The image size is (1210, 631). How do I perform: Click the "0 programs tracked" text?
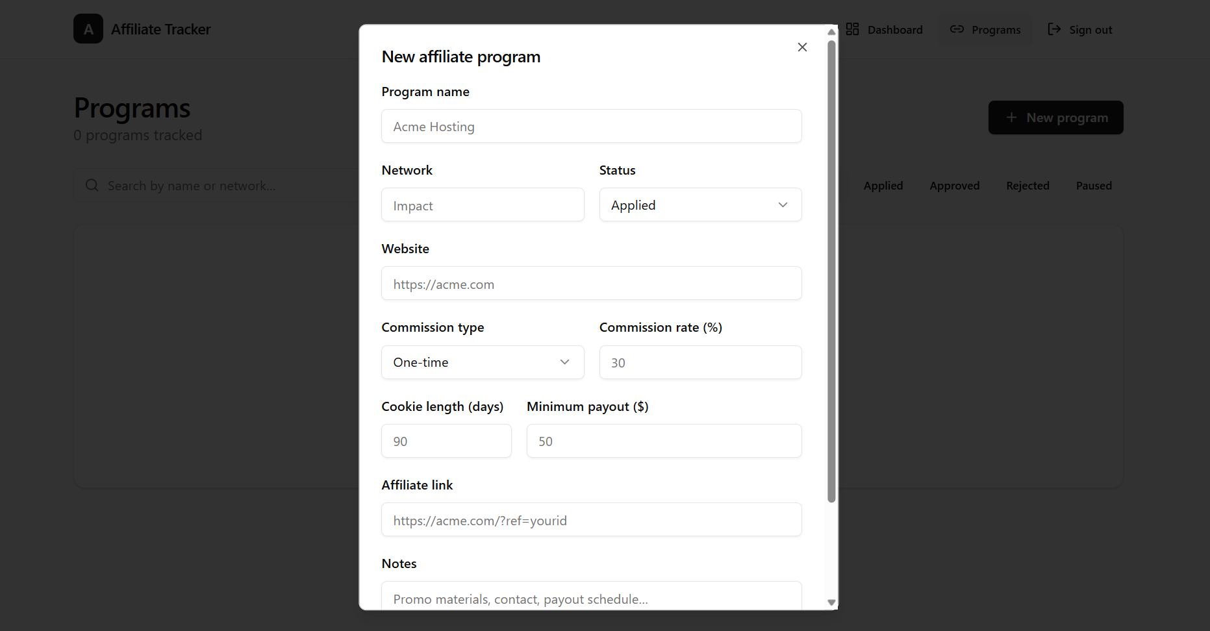[138, 135]
